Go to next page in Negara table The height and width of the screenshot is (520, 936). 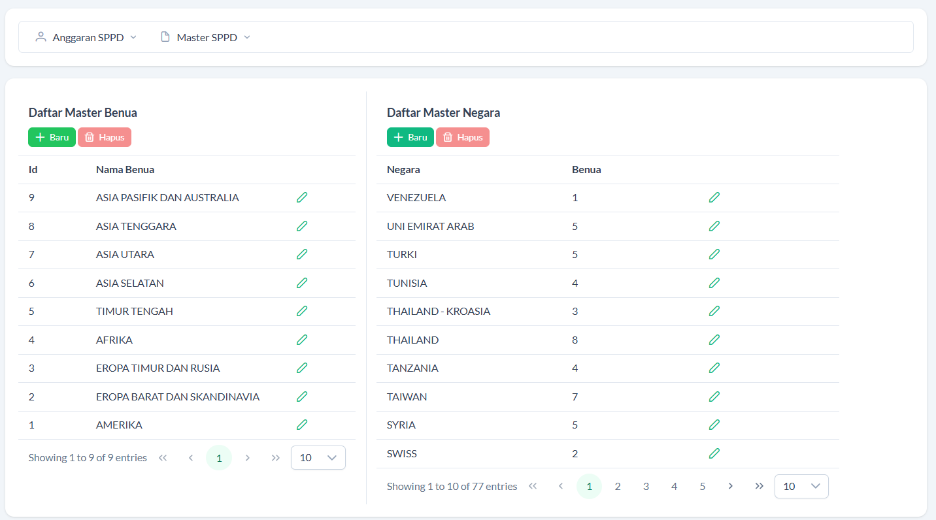click(731, 486)
